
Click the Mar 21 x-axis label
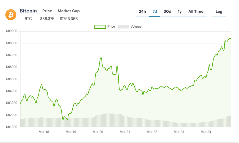[125, 132]
